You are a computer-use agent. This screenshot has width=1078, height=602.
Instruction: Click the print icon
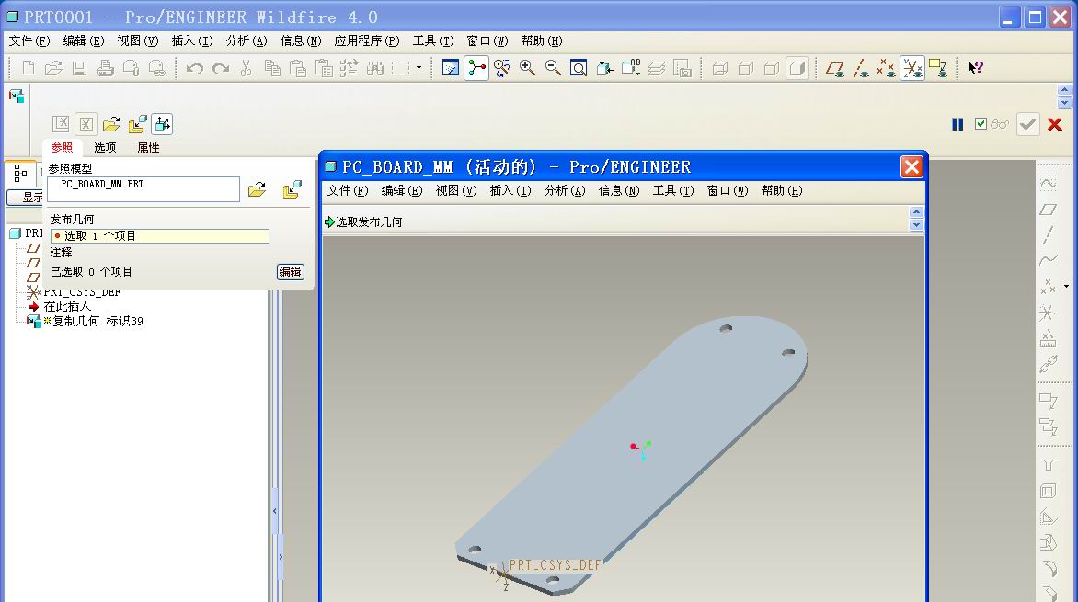(105, 68)
